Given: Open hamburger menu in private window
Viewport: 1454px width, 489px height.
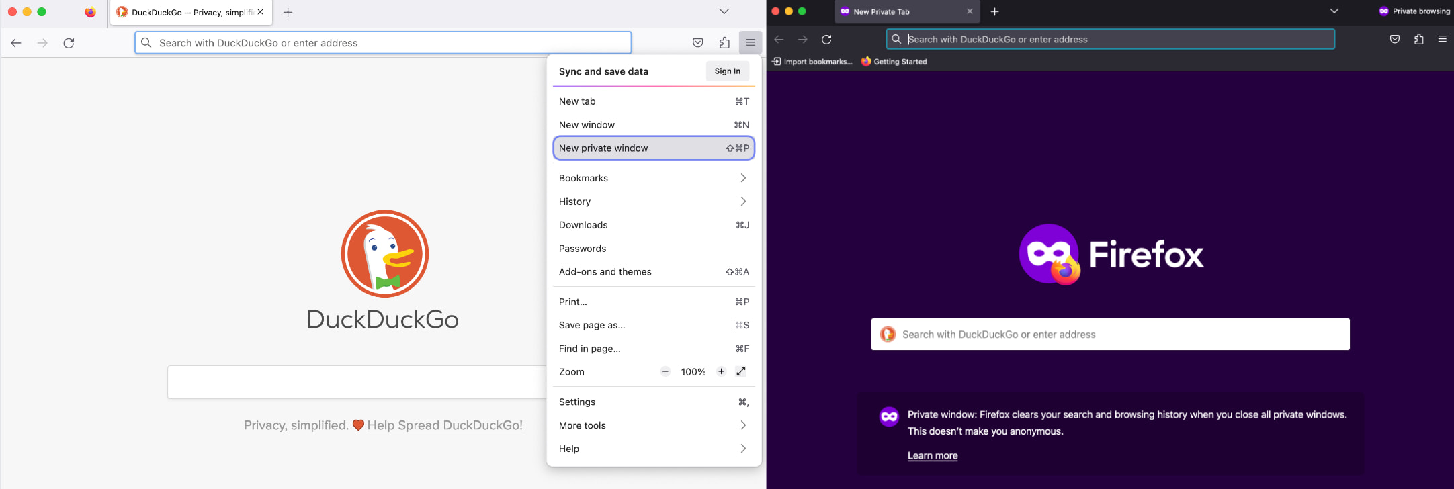Looking at the screenshot, I should pos(1442,40).
